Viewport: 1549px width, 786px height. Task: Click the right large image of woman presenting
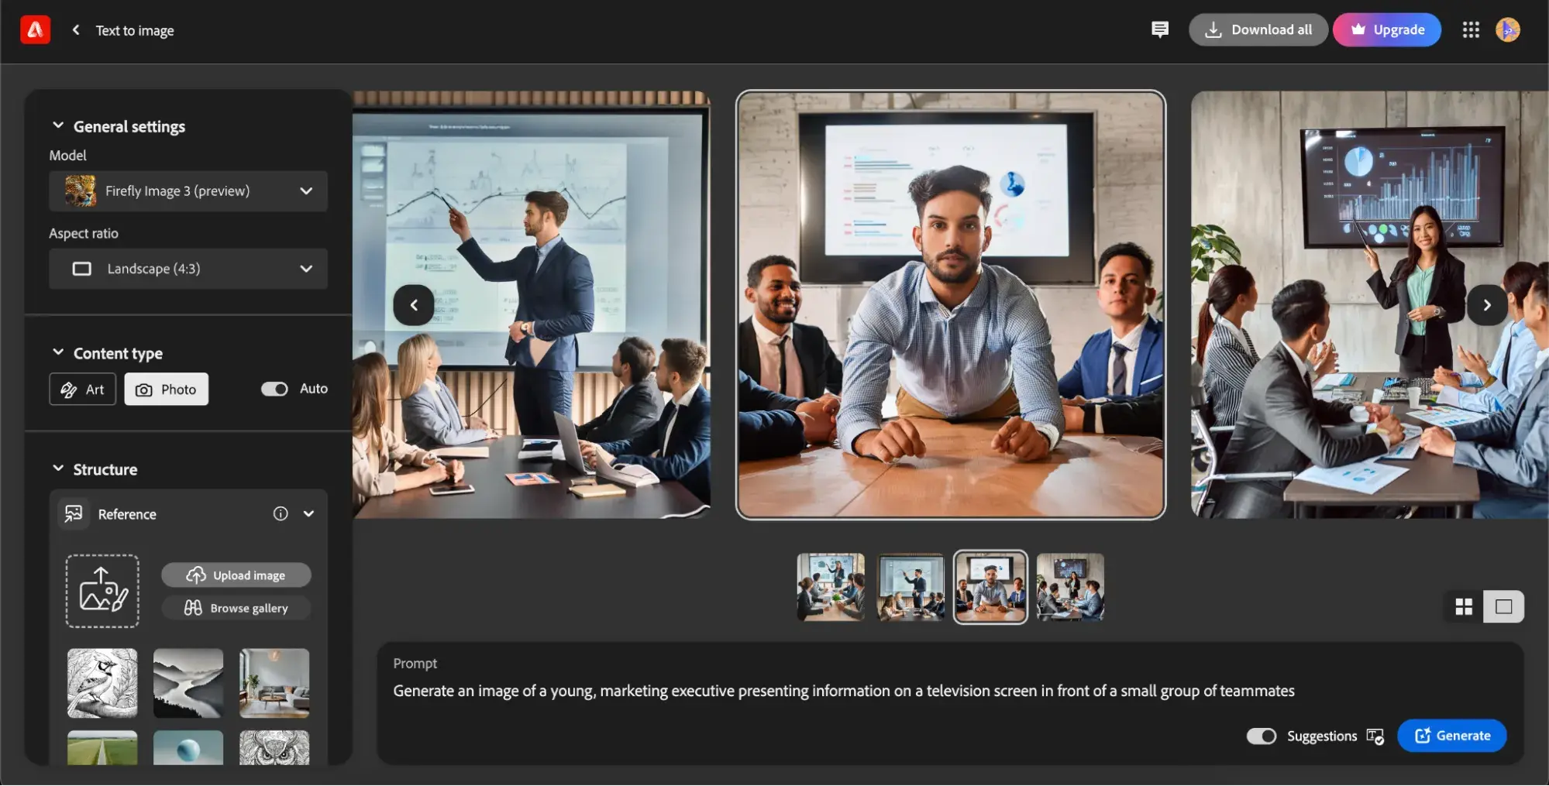[1369, 305]
